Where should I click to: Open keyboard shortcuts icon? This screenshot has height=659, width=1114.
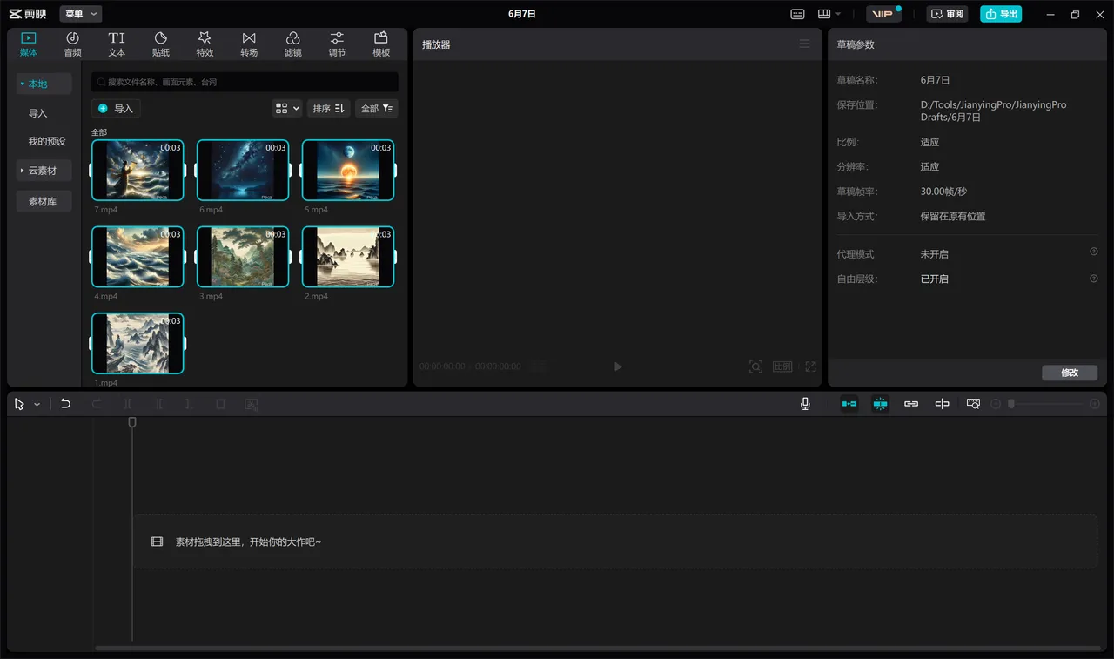coord(797,14)
